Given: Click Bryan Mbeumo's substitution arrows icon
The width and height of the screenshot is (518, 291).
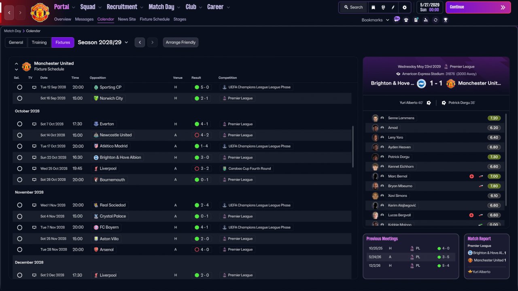Looking at the screenshot, I should (481, 186).
